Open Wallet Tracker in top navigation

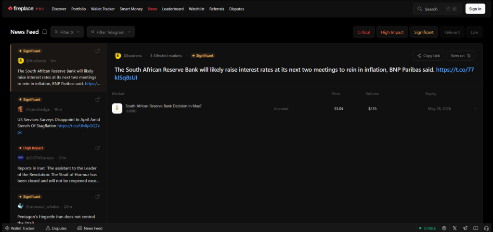coord(103,9)
